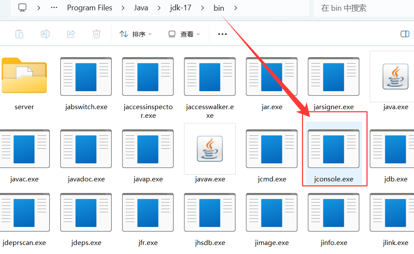414x254 pixels.
Task: Click the Paste toolbar icon
Action: [19, 34]
